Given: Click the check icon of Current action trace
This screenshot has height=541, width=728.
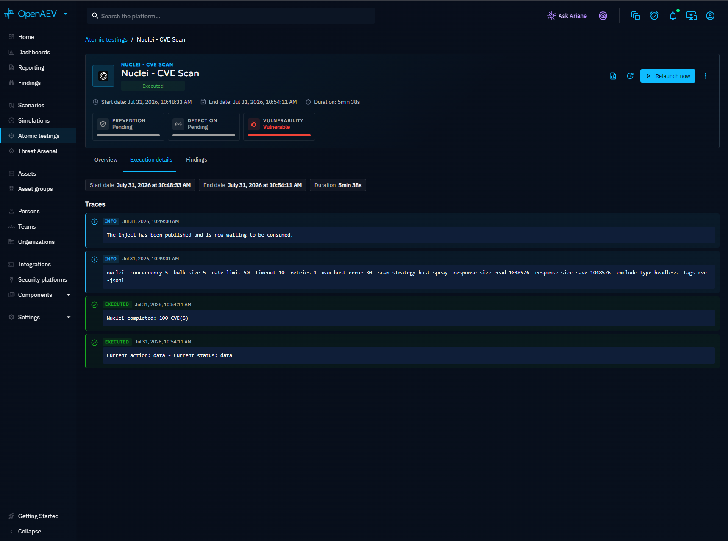Looking at the screenshot, I should [x=94, y=343].
